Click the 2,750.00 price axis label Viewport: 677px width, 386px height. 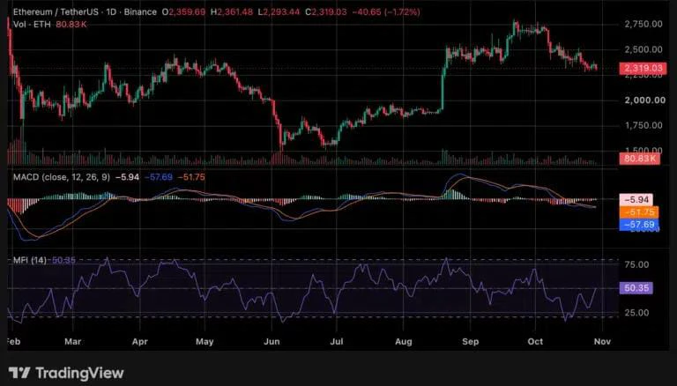(644, 24)
